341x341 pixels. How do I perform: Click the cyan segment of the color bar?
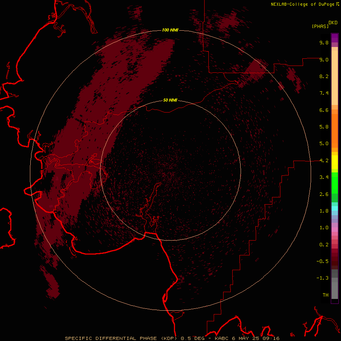pyautogui.click(x=335, y=208)
